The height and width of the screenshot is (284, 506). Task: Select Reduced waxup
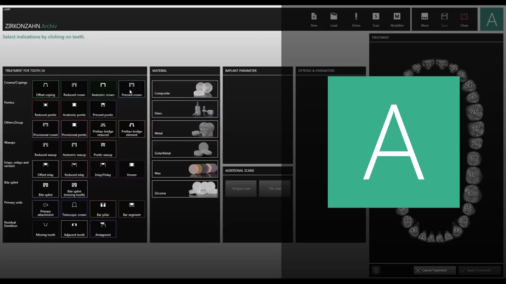(45, 149)
